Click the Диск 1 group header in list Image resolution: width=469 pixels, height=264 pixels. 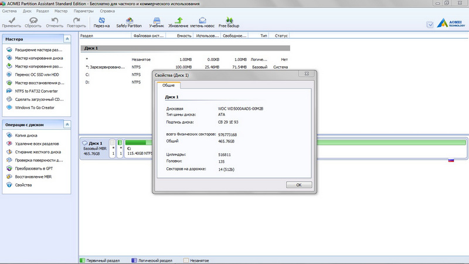click(185, 48)
